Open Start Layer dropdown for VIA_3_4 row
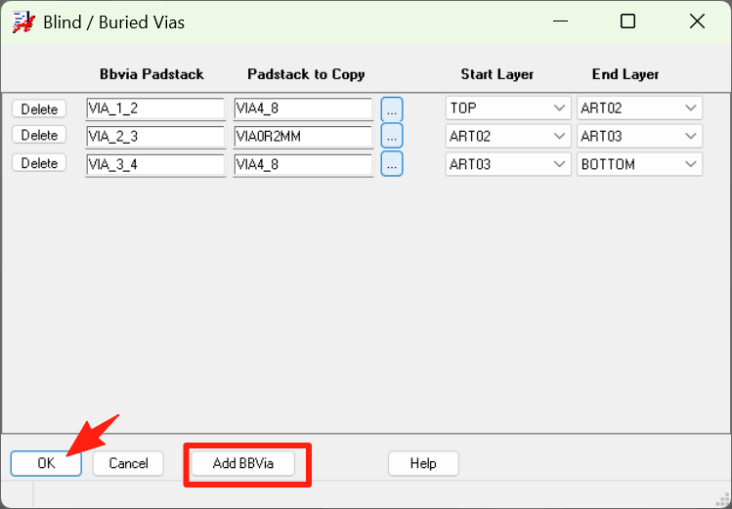The image size is (732, 509). 508,164
